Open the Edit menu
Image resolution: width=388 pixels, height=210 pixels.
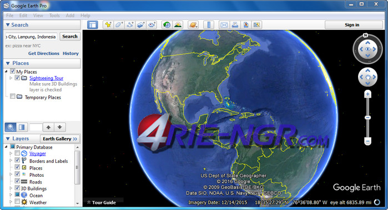(23, 16)
